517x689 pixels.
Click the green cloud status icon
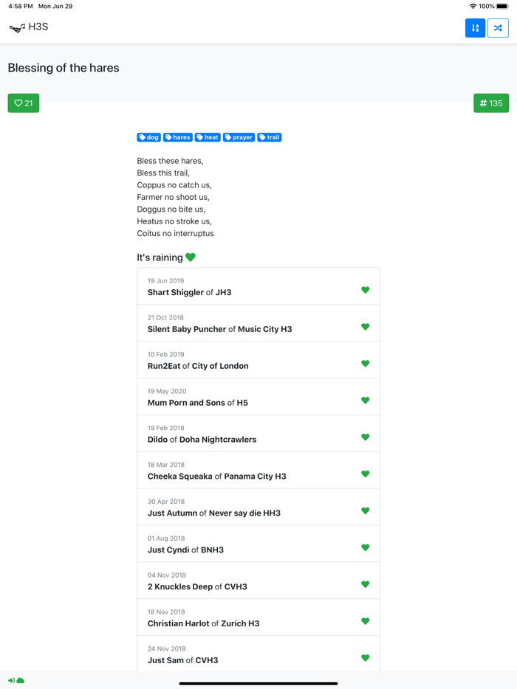[21, 680]
